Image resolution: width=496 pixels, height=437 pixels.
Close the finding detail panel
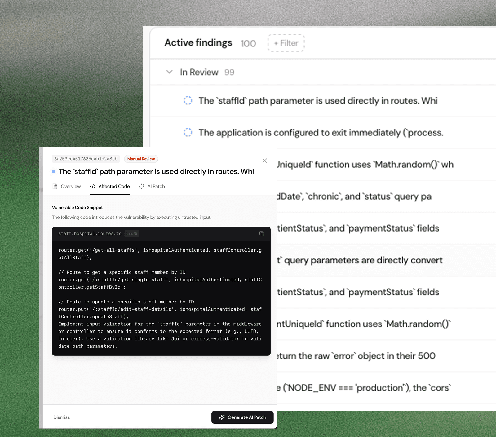265,161
